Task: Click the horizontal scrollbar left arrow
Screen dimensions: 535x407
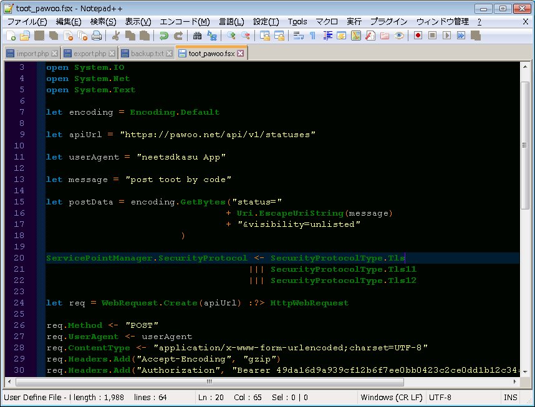Action: pyautogui.click(x=9, y=381)
